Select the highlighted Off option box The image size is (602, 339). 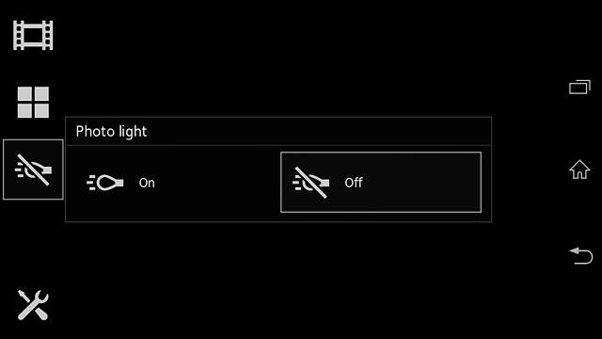tap(381, 182)
